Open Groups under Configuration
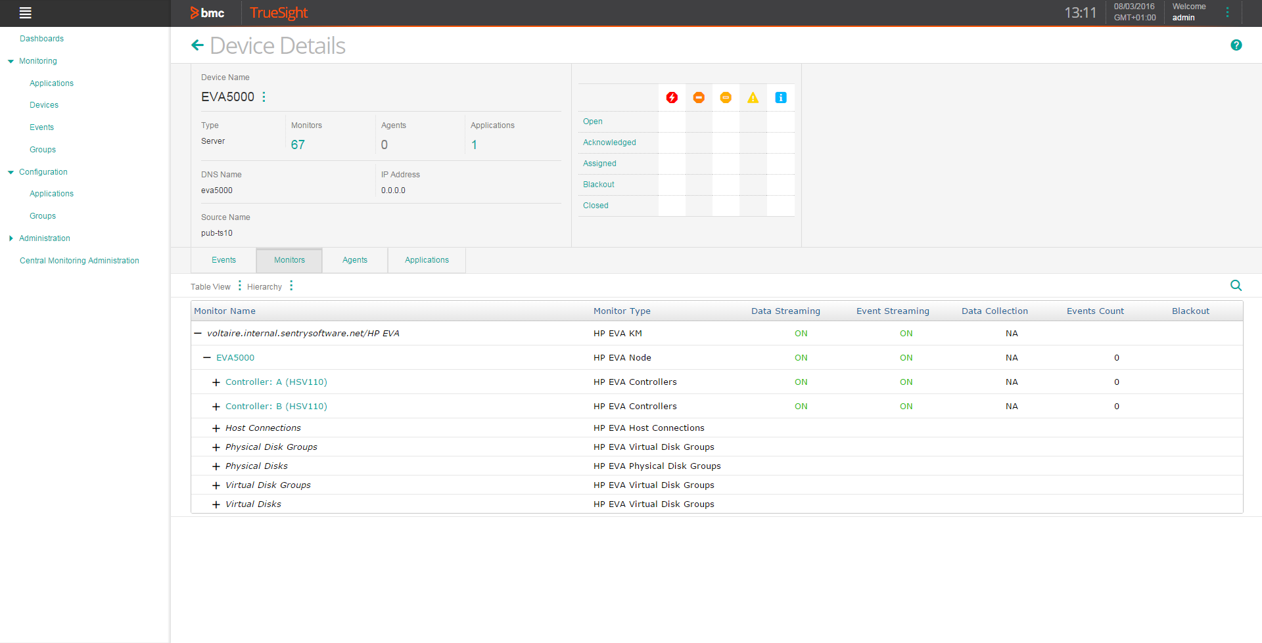 click(43, 216)
